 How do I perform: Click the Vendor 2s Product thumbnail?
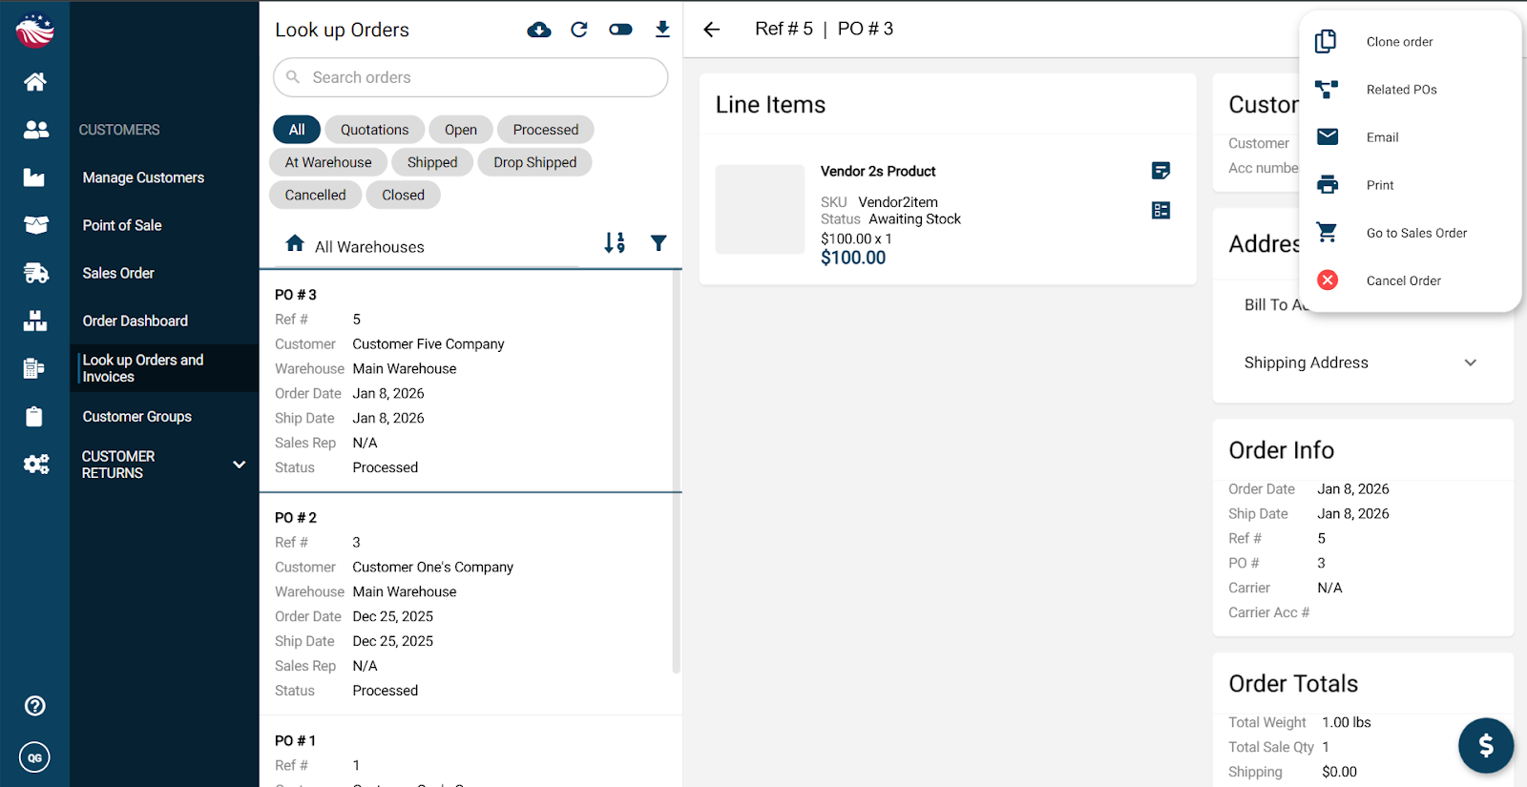tap(761, 210)
